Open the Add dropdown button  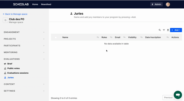pyautogui.click(x=176, y=30)
